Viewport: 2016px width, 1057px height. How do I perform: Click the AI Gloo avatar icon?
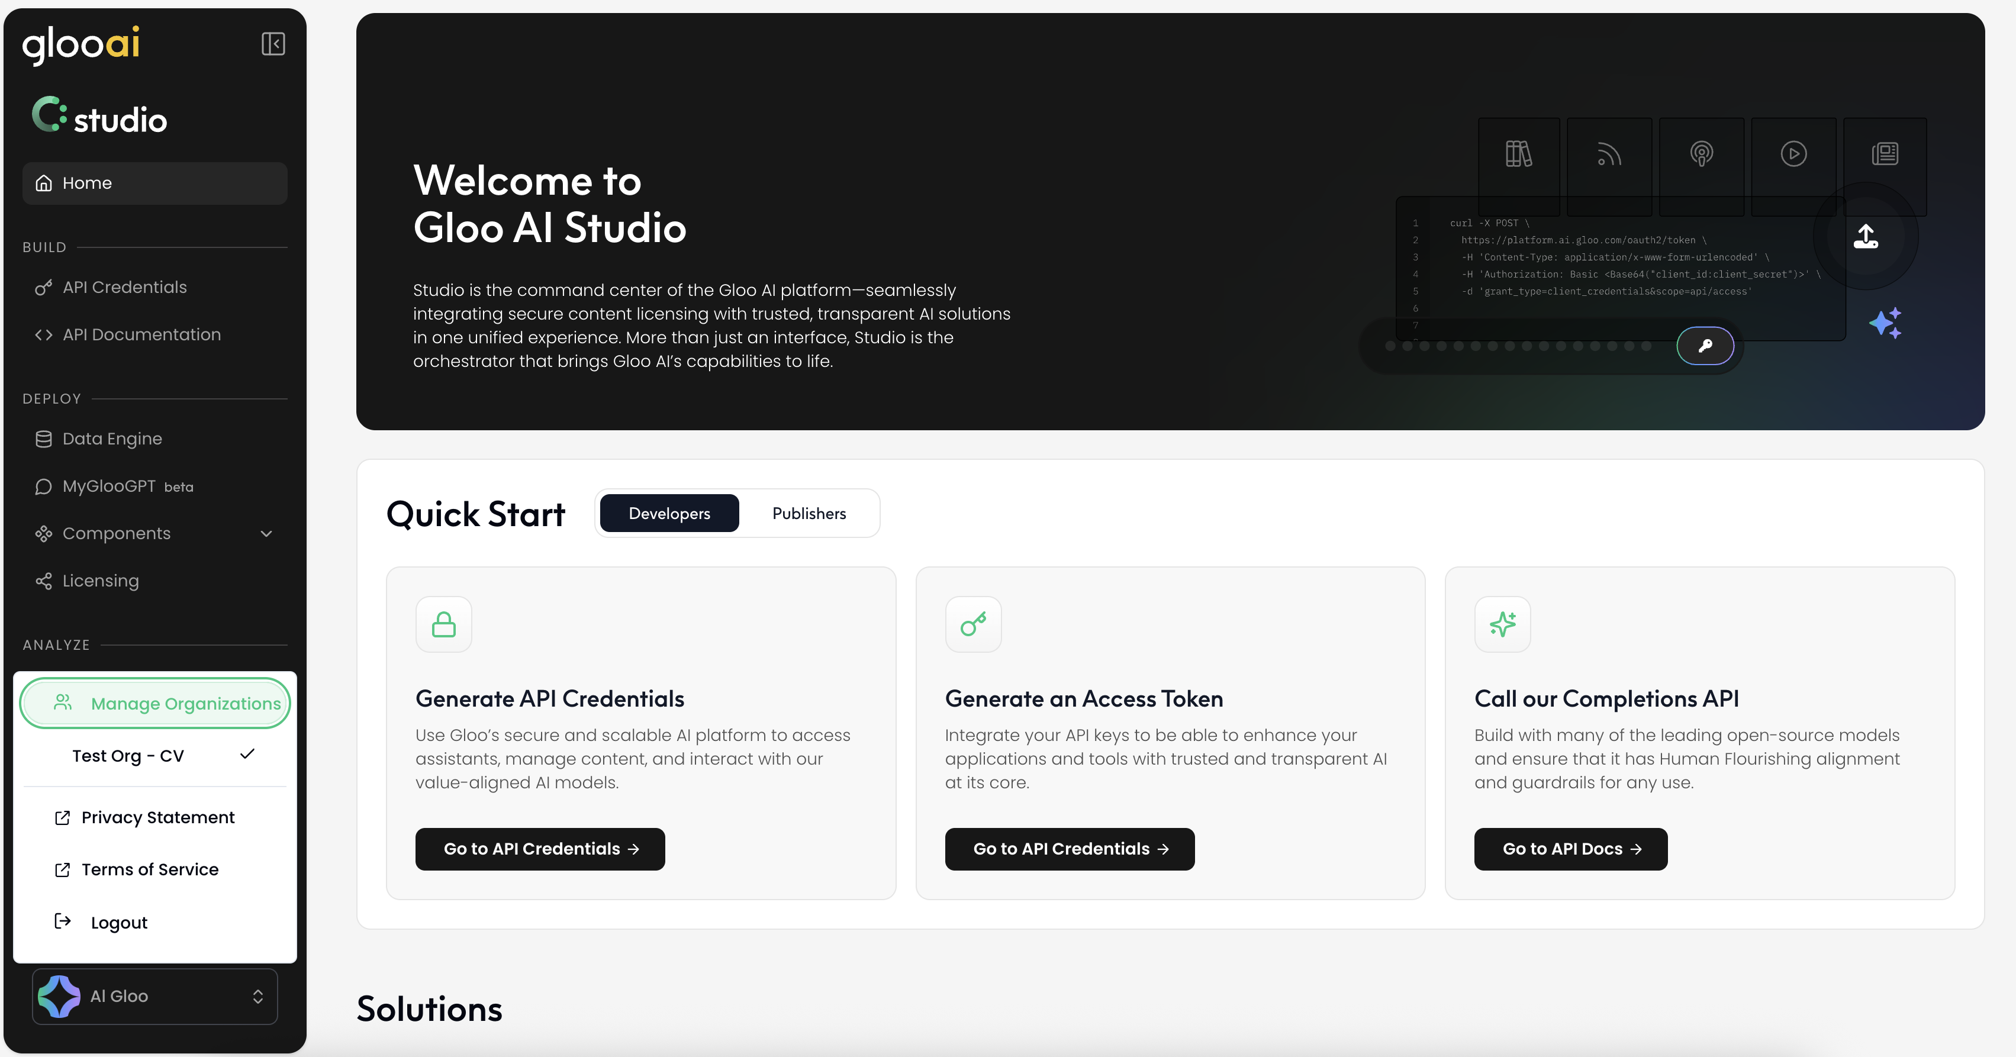click(x=59, y=997)
